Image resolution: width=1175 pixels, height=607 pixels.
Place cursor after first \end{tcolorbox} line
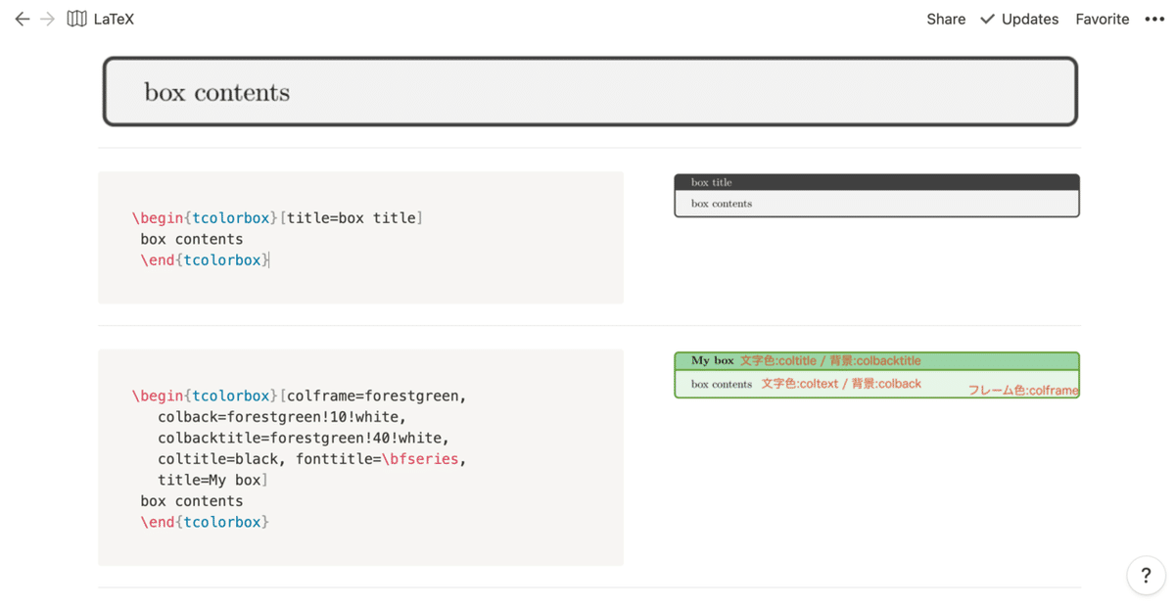click(269, 260)
